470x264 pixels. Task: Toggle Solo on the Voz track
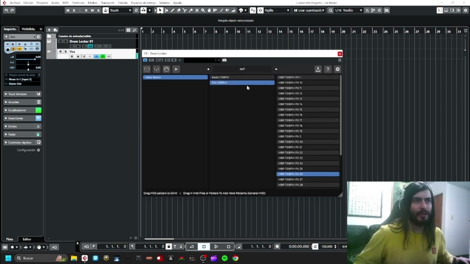[65, 52]
